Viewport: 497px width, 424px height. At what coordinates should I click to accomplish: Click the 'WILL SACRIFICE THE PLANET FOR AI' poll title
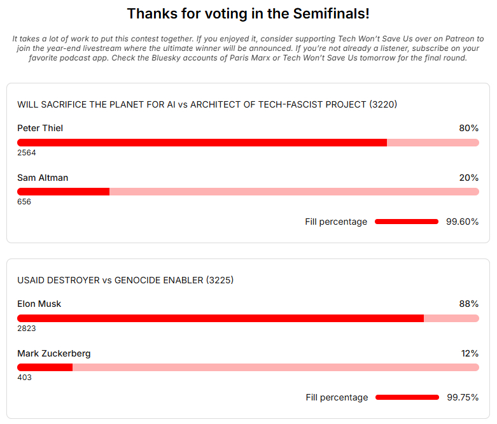207,104
